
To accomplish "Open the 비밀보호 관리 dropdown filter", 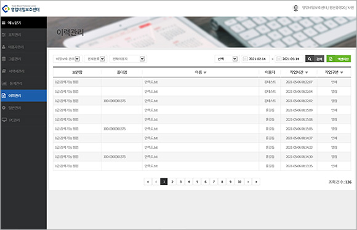I will [67, 59].
